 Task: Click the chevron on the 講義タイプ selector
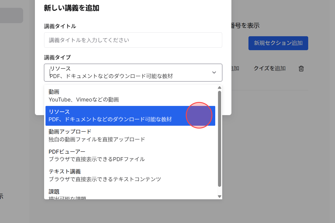tap(214, 72)
